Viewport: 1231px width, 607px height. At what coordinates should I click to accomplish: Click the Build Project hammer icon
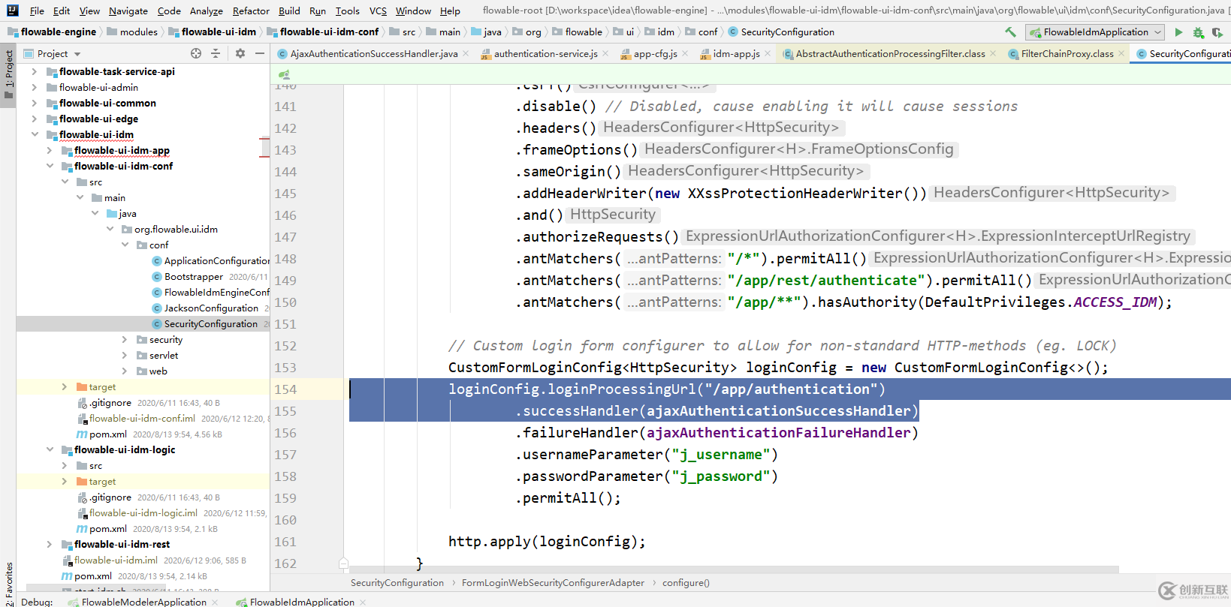coord(1010,32)
